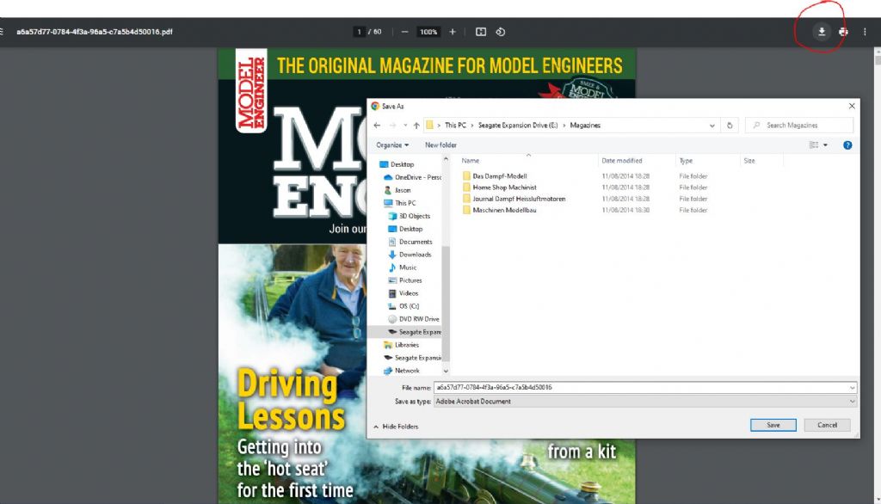Click the PDF viewer sidebar menu icon
Screen dimensions: 881x504
(2, 32)
